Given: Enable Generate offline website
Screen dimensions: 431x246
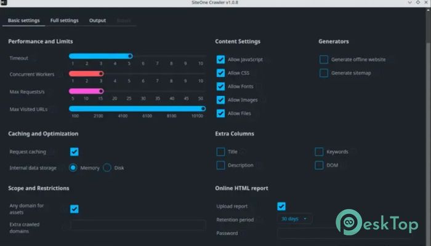Looking at the screenshot, I should 324,60.
